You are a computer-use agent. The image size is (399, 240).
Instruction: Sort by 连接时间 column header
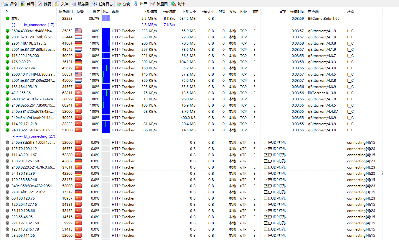click(297, 12)
